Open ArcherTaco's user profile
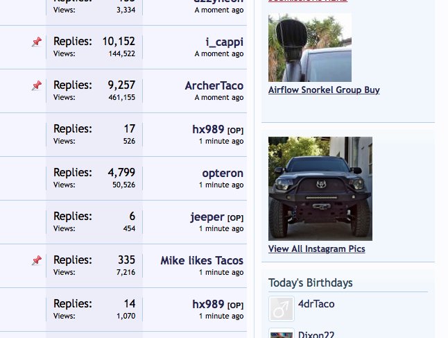Image resolution: width=448 pixels, height=338 pixels. coord(214,85)
